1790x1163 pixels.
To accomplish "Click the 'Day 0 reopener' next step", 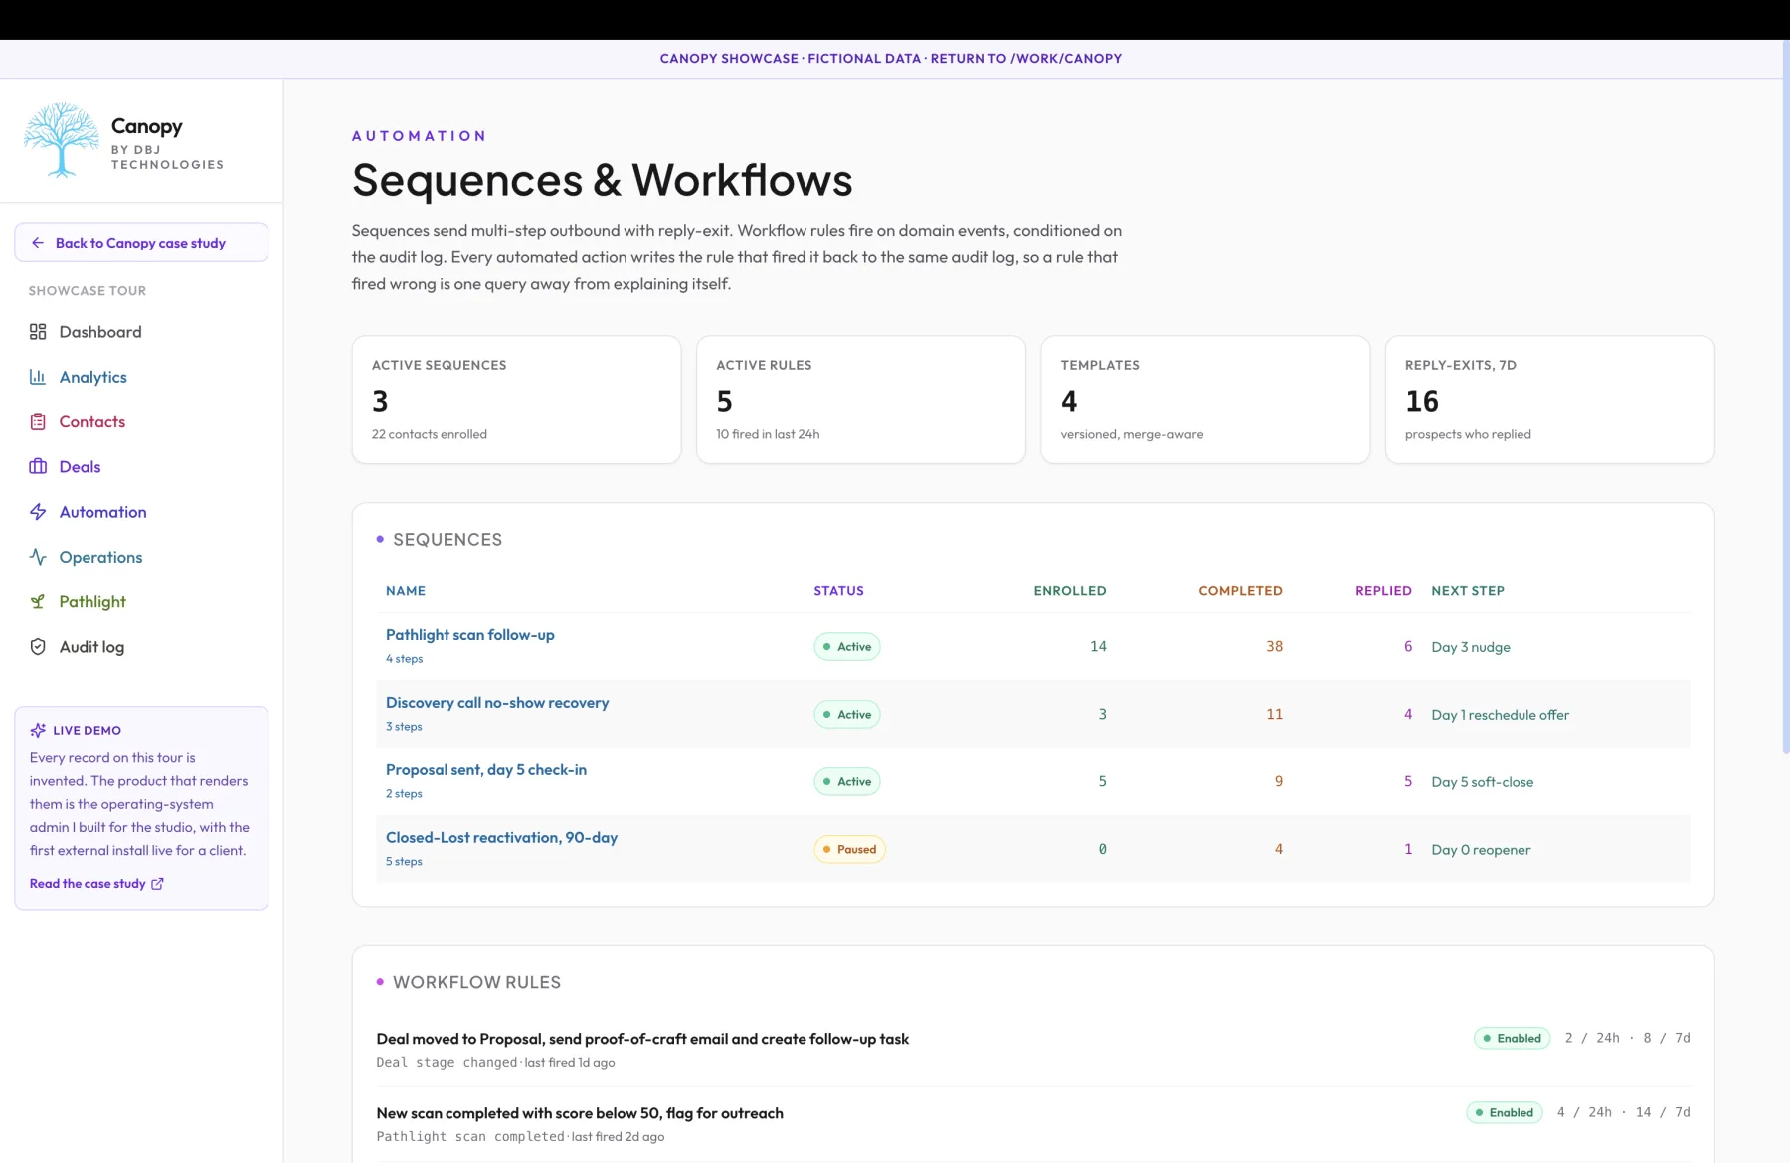I will coord(1481,850).
